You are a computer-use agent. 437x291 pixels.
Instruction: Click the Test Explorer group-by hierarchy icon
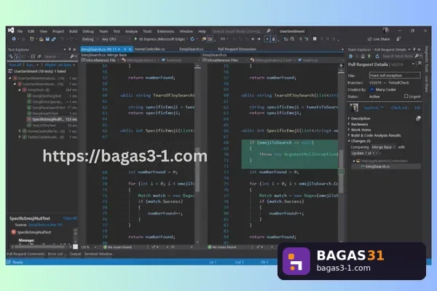(x=17, y=57)
